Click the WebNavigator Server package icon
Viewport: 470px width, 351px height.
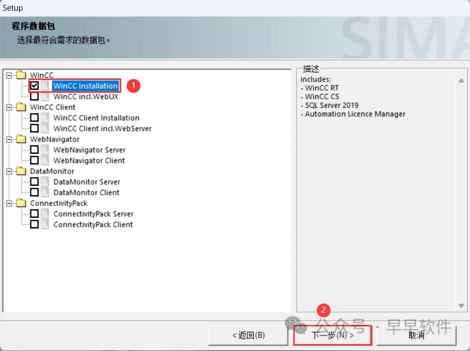[x=45, y=150]
